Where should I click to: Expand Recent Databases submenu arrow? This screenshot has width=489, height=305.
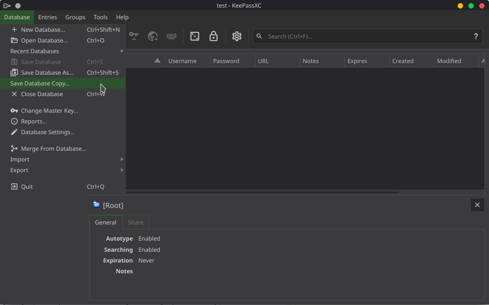tap(122, 51)
